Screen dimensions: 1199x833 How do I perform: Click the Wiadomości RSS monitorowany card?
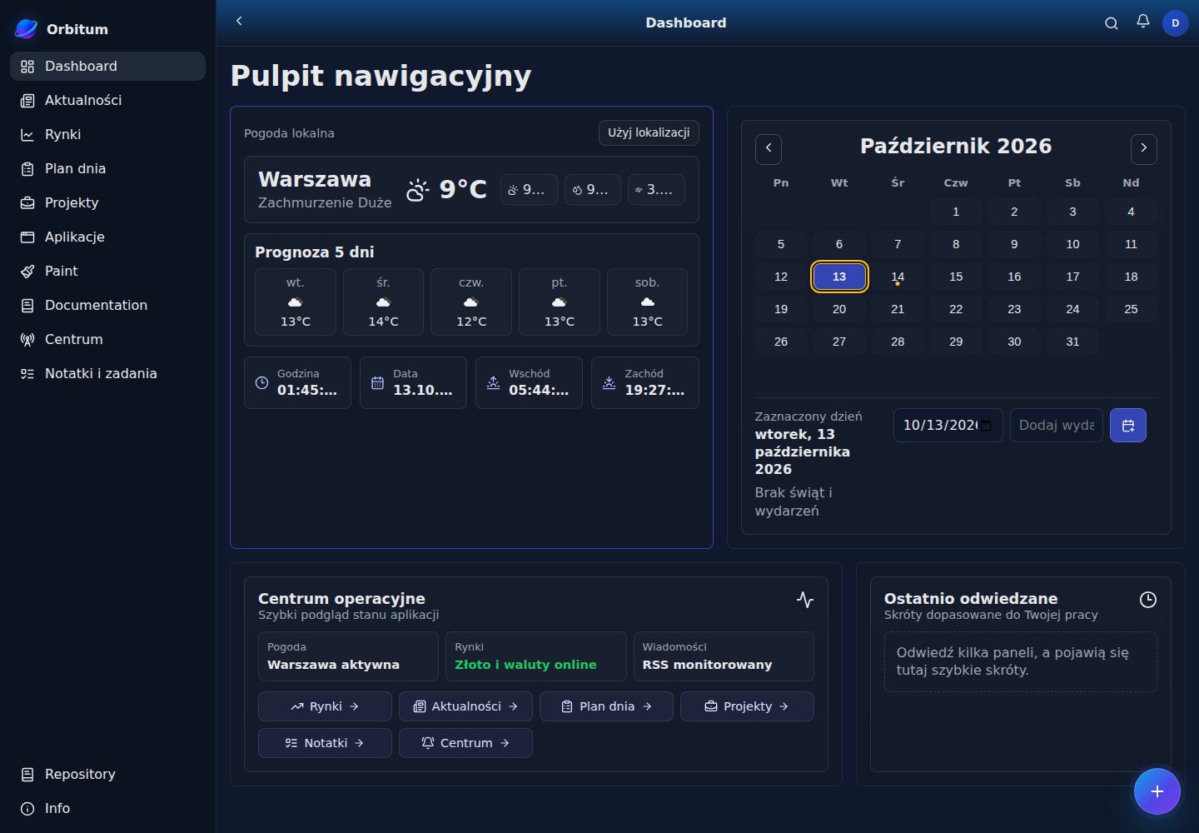724,656
